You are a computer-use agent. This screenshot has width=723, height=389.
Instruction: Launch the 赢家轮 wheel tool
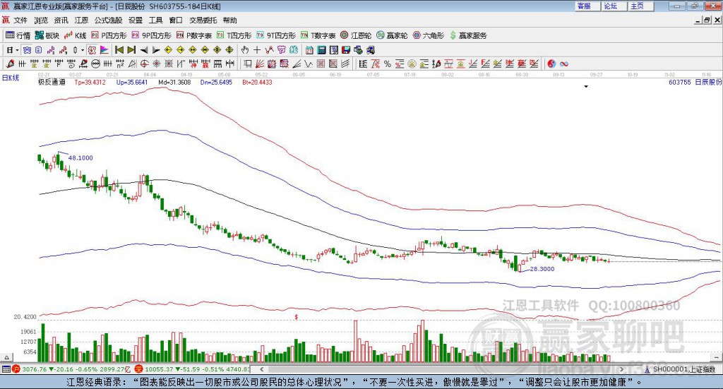click(392, 35)
